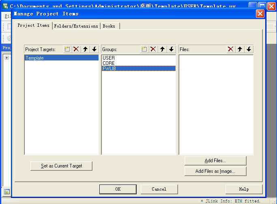Viewport: 277px width, 204px height.
Task: Move Project Target up
Action: [x=85, y=49]
